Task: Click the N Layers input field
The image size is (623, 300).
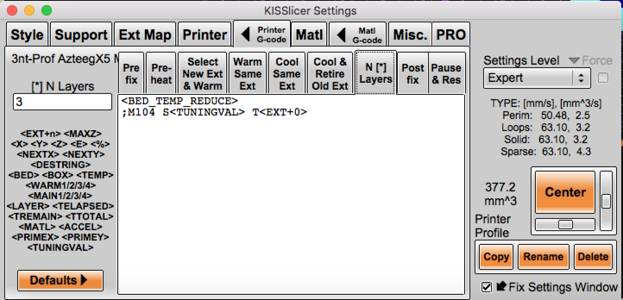Action: [63, 102]
